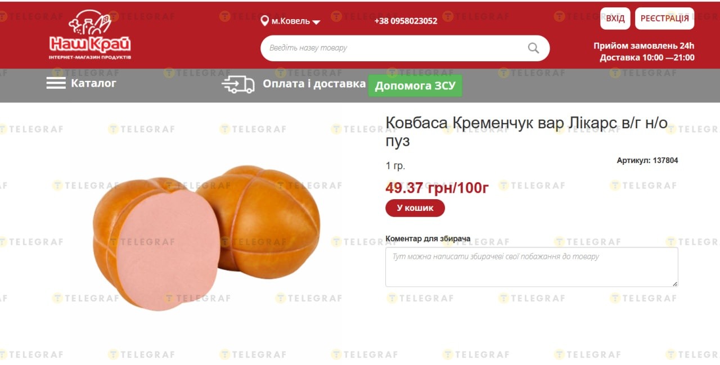Click the product title Ковбаса Кременчук
The width and height of the screenshot is (720, 365).
tap(526, 132)
